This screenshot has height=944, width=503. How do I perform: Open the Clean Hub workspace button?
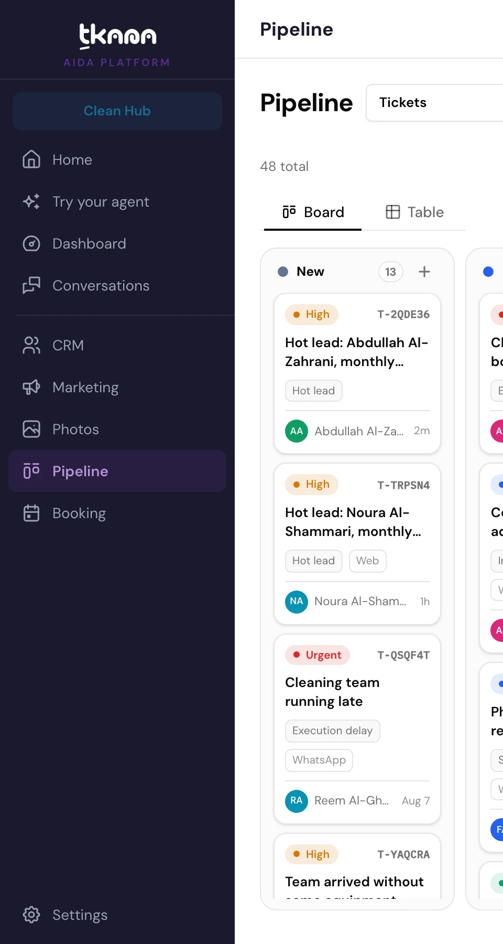[x=117, y=111]
